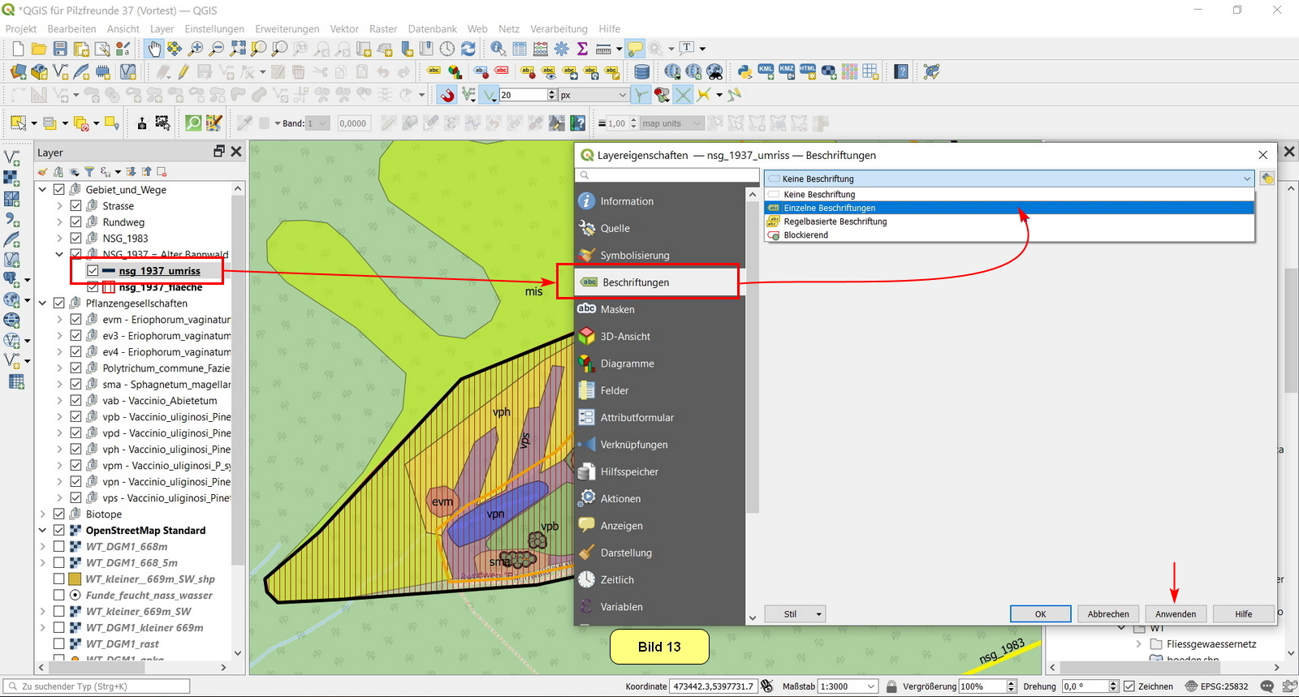Open the Stil dropdown button
Image resolution: width=1299 pixels, height=697 pixels.
(797, 614)
